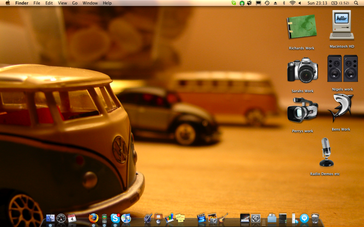Restore minimized Skype window in Dock
This screenshot has height=227, width=364.
pos(294,218)
